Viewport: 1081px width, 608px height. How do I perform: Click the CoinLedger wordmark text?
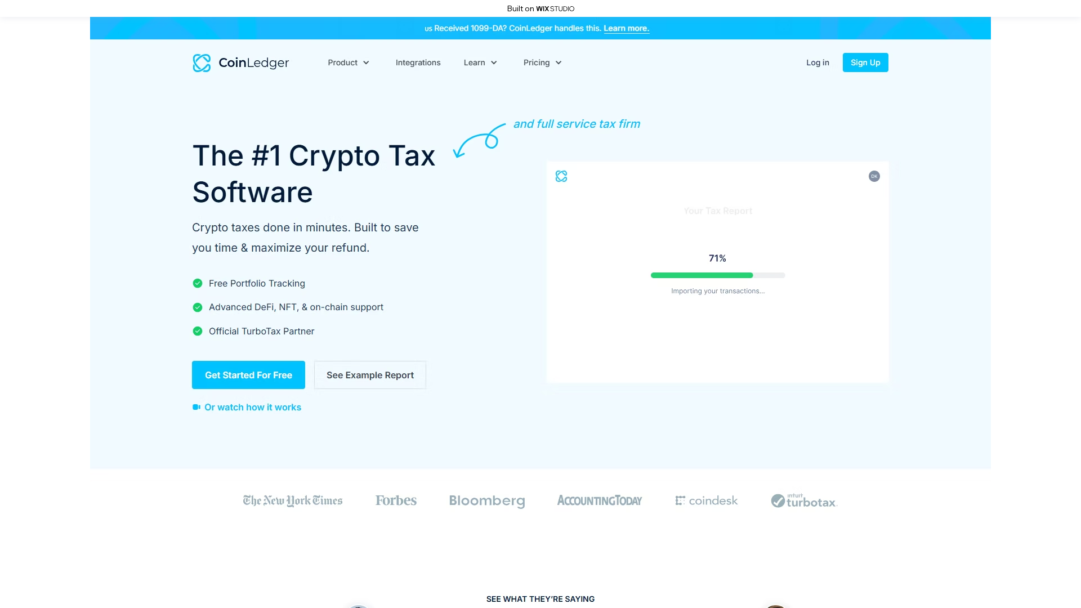[254, 62]
